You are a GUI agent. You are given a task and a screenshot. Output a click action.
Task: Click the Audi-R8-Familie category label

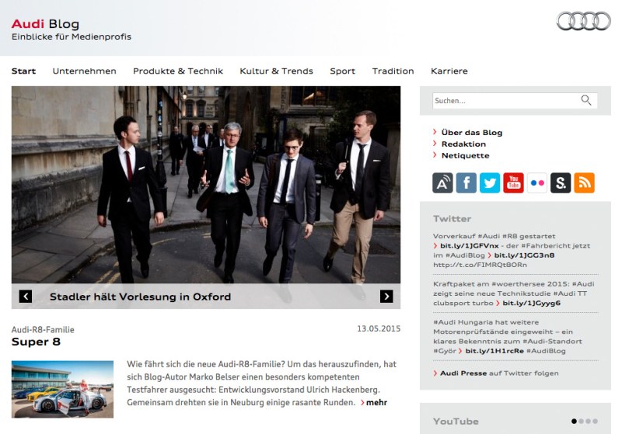(x=43, y=329)
